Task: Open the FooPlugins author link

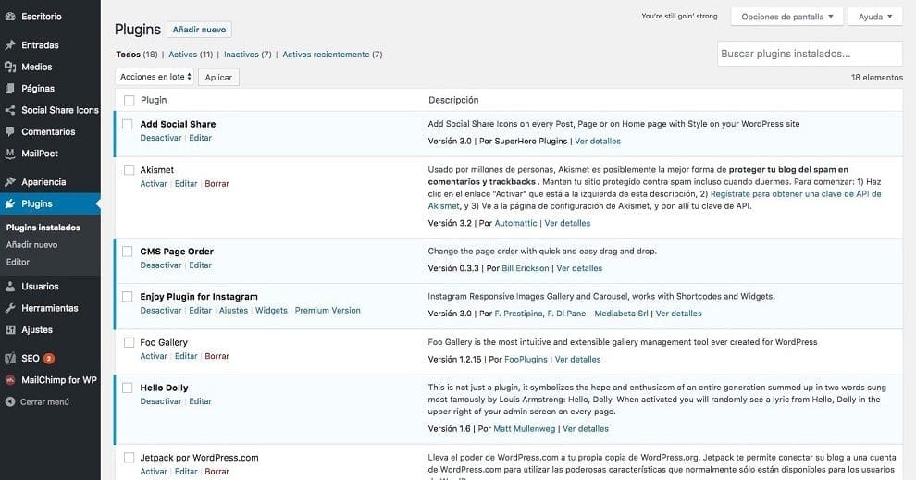Action: pyautogui.click(x=526, y=360)
